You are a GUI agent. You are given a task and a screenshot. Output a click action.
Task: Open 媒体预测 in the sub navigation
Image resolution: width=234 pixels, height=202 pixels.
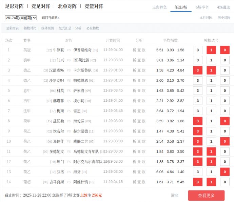[47, 28]
